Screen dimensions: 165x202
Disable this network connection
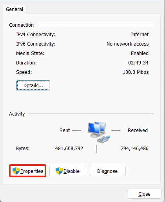tap(68, 171)
